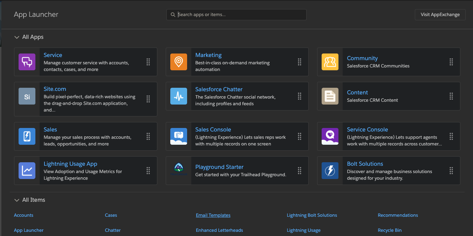Viewport: 473px width, 236px height.
Task: Click the drag handle on Lightning Usage App tile
Action: click(148, 171)
